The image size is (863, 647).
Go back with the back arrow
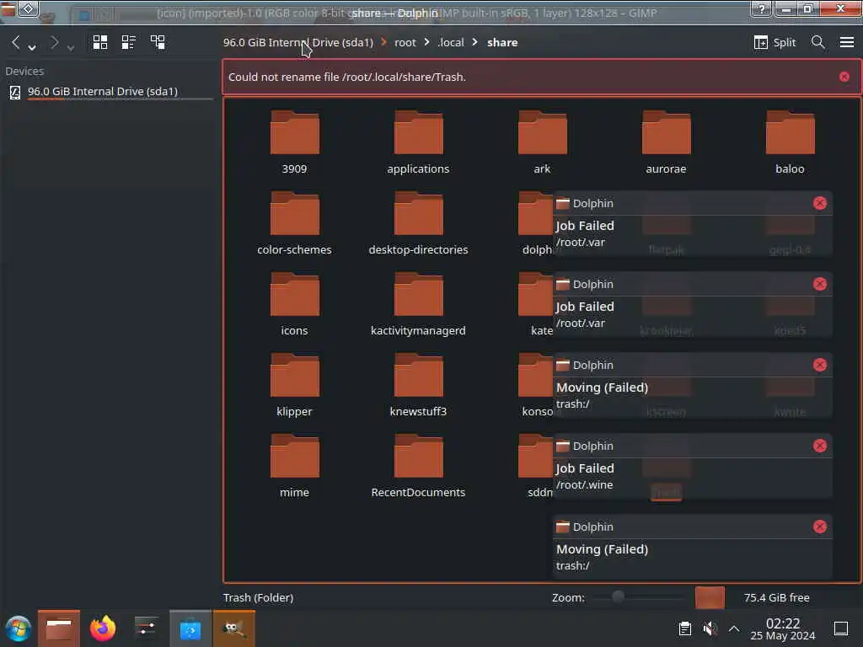(x=16, y=42)
